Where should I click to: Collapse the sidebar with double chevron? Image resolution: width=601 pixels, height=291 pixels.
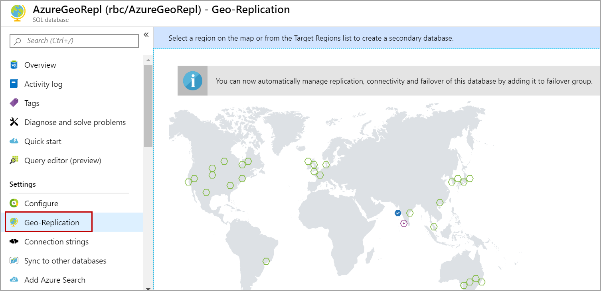[146, 35]
